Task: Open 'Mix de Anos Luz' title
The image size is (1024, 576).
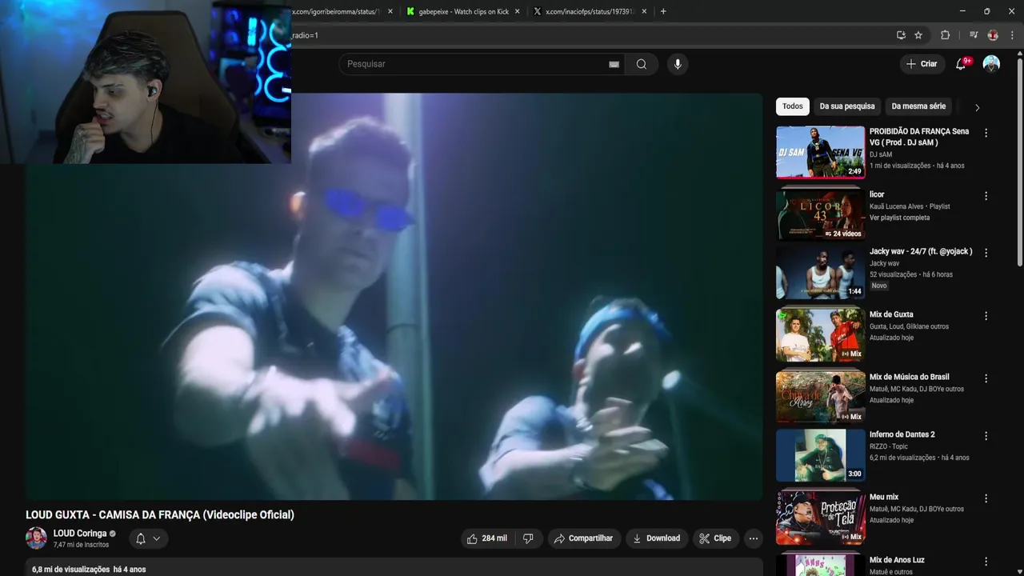Action: [897, 560]
